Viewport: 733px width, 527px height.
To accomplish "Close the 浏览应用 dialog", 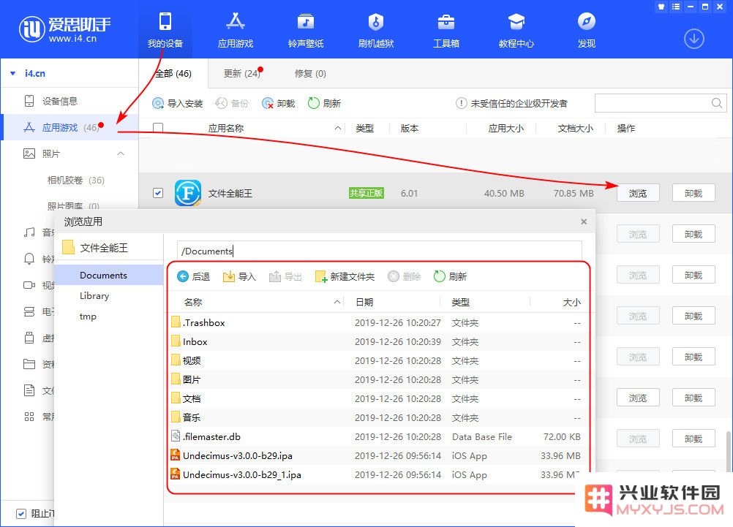I will click(584, 221).
